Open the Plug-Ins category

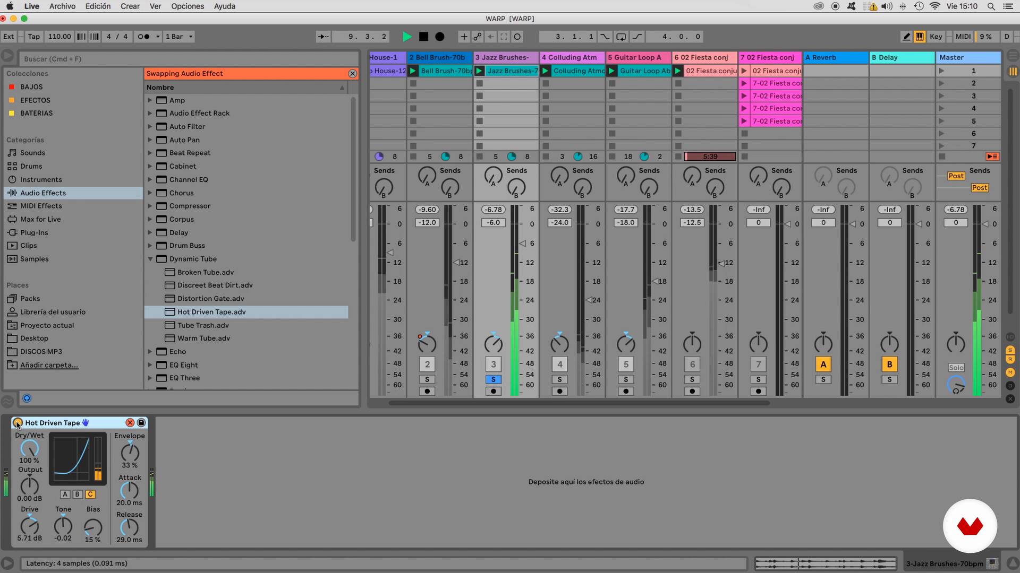point(33,232)
